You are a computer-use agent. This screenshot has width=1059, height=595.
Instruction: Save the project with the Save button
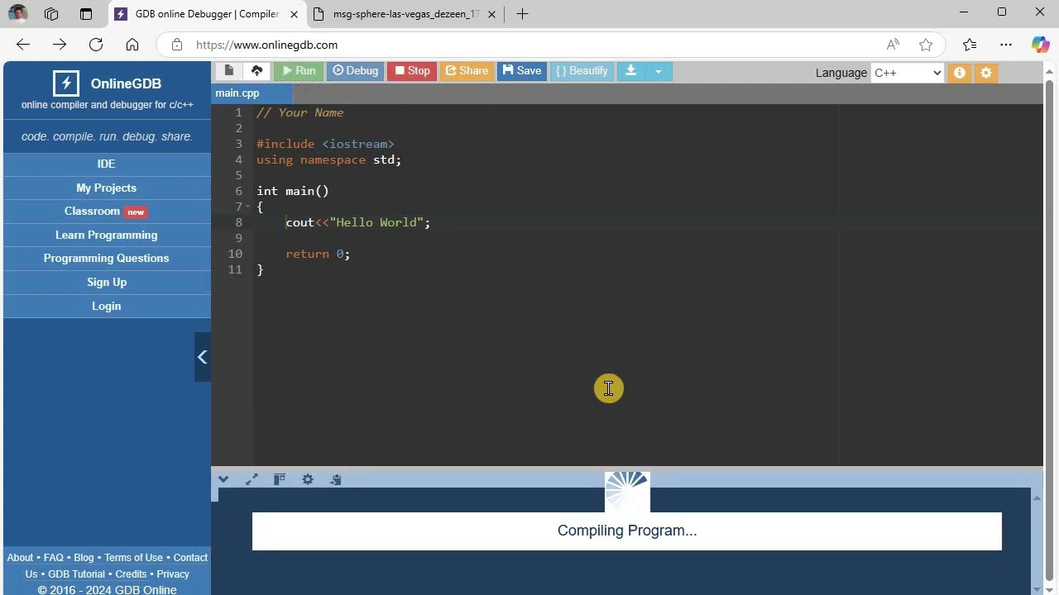pyautogui.click(x=522, y=71)
